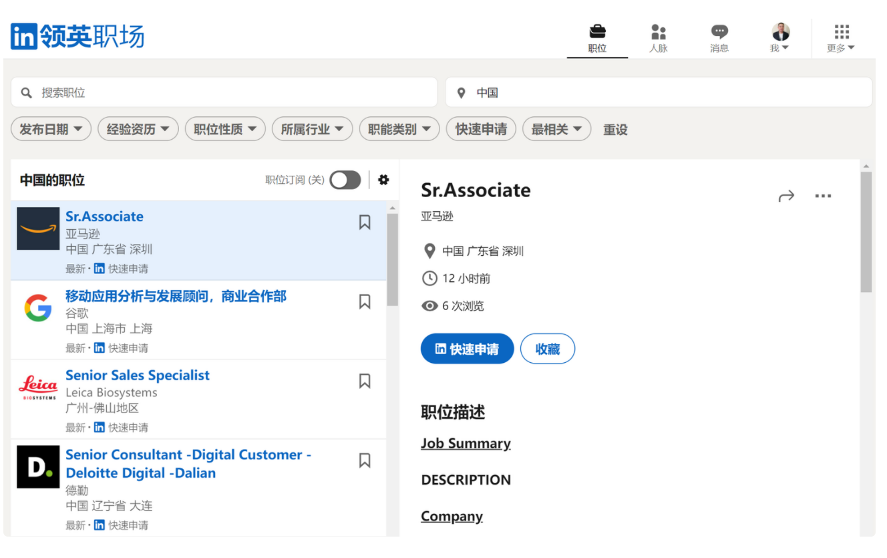
Task: Bookmark the Google 谷歌 job listing
Action: (365, 301)
